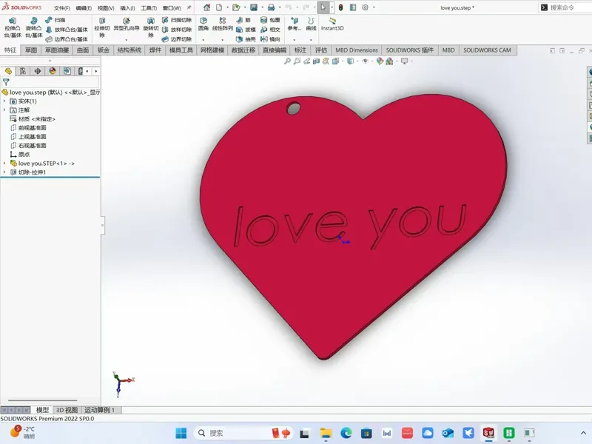Open the 工具(T) Tools menu
Viewport: 592px width, 444px height.
[149, 8]
